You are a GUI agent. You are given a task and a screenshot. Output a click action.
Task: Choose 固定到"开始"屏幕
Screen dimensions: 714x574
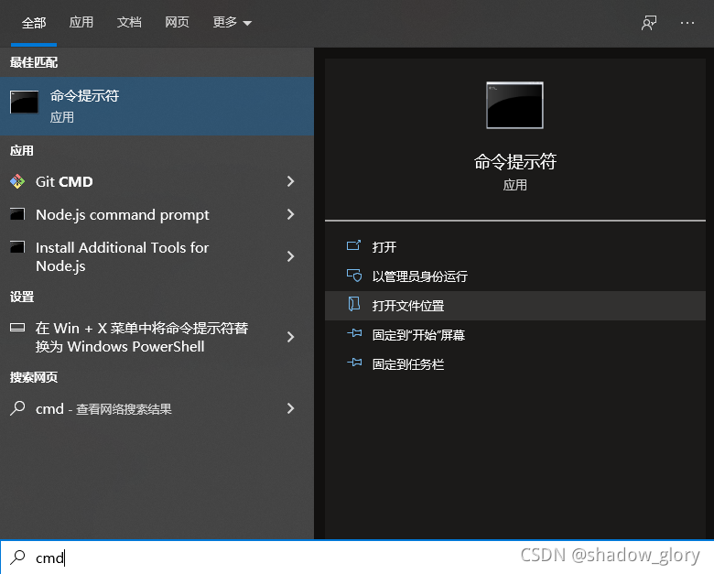click(x=515, y=335)
